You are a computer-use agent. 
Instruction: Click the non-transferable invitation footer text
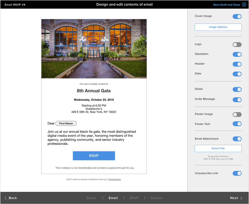click(95, 168)
